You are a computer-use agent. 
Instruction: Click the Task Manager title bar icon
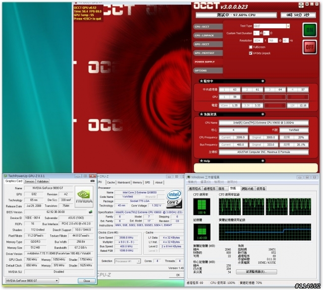[188, 177]
